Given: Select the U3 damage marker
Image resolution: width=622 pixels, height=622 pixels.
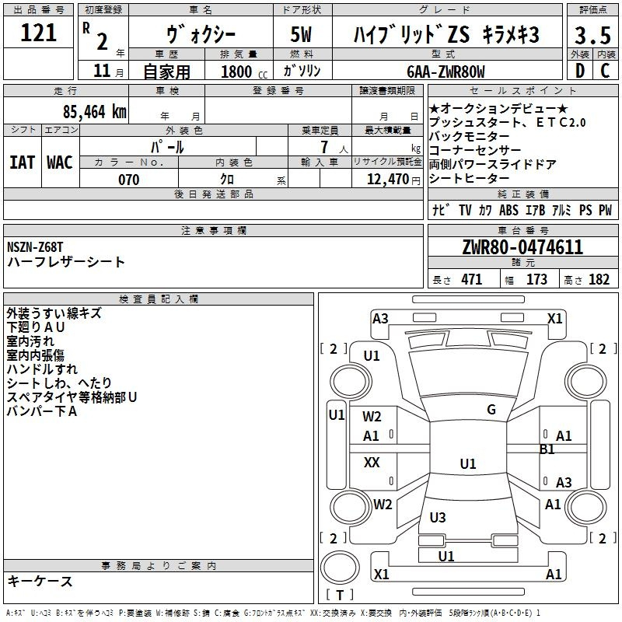Looking at the screenshot, I should coord(438,518).
